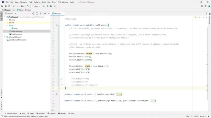Jump to previous highlighted problem arrow

(204, 17)
